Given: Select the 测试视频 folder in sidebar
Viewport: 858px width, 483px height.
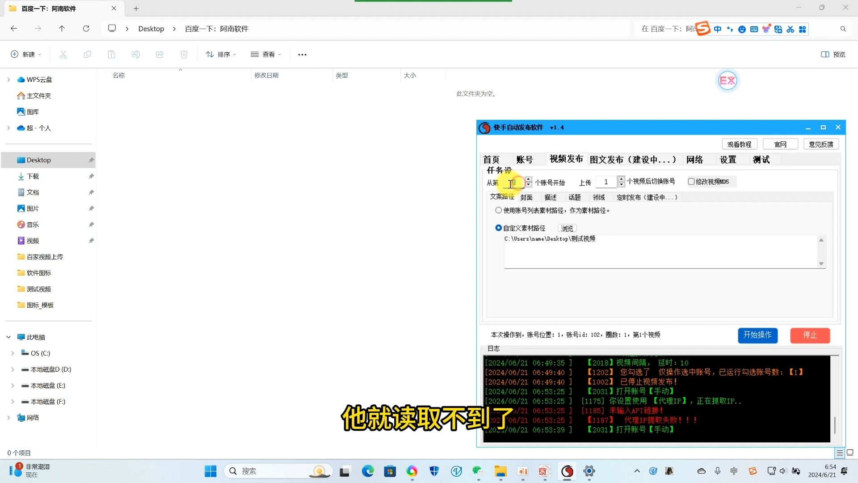Looking at the screenshot, I should pyautogui.click(x=39, y=289).
